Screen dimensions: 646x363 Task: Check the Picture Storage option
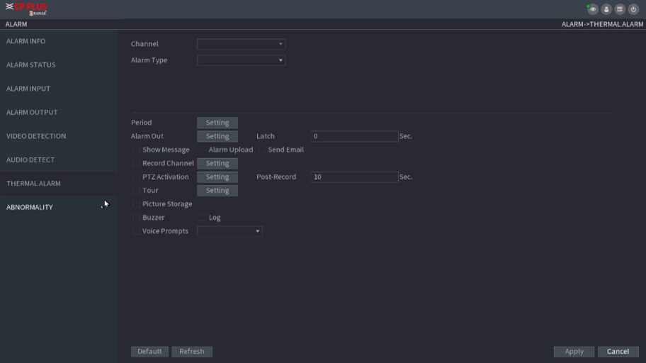pyautogui.click(x=136, y=204)
